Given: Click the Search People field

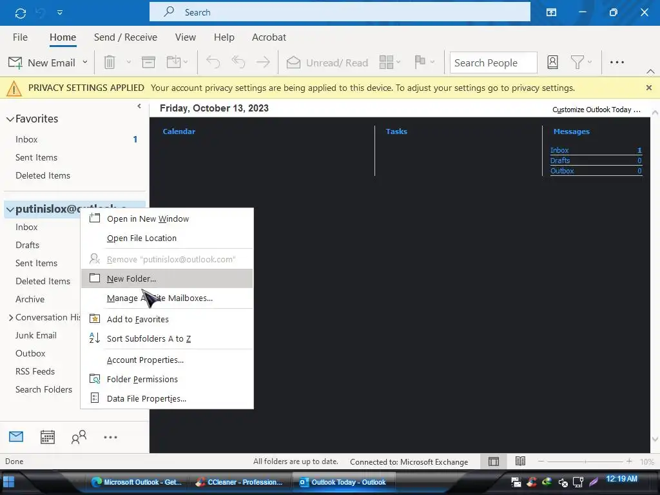Looking at the screenshot, I should tap(493, 63).
